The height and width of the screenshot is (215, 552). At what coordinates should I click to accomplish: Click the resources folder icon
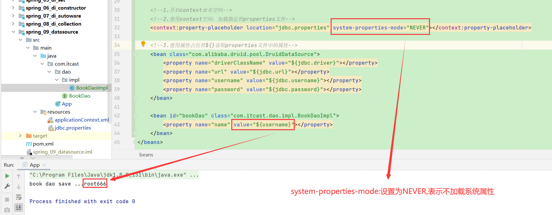pos(43,112)
